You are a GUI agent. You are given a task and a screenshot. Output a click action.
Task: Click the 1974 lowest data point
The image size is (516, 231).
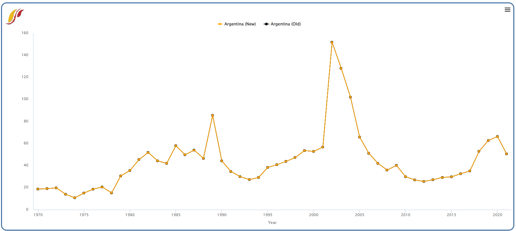(74, 197)
